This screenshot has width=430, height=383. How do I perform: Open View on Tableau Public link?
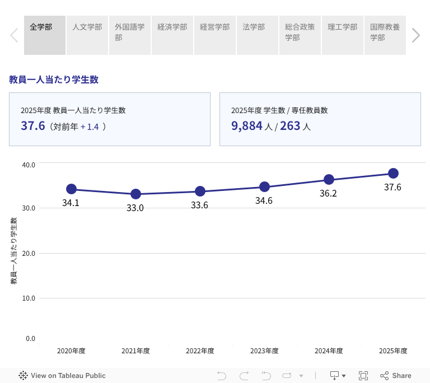[68, 376]
